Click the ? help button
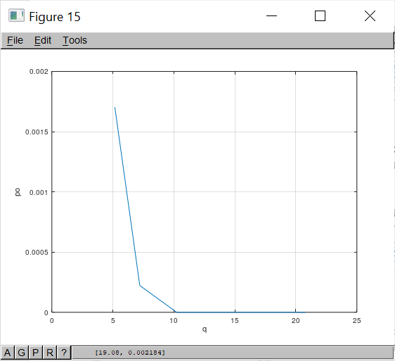Image resolution: width=395 pixels, height=361 pixels. [x=64, y=353]
